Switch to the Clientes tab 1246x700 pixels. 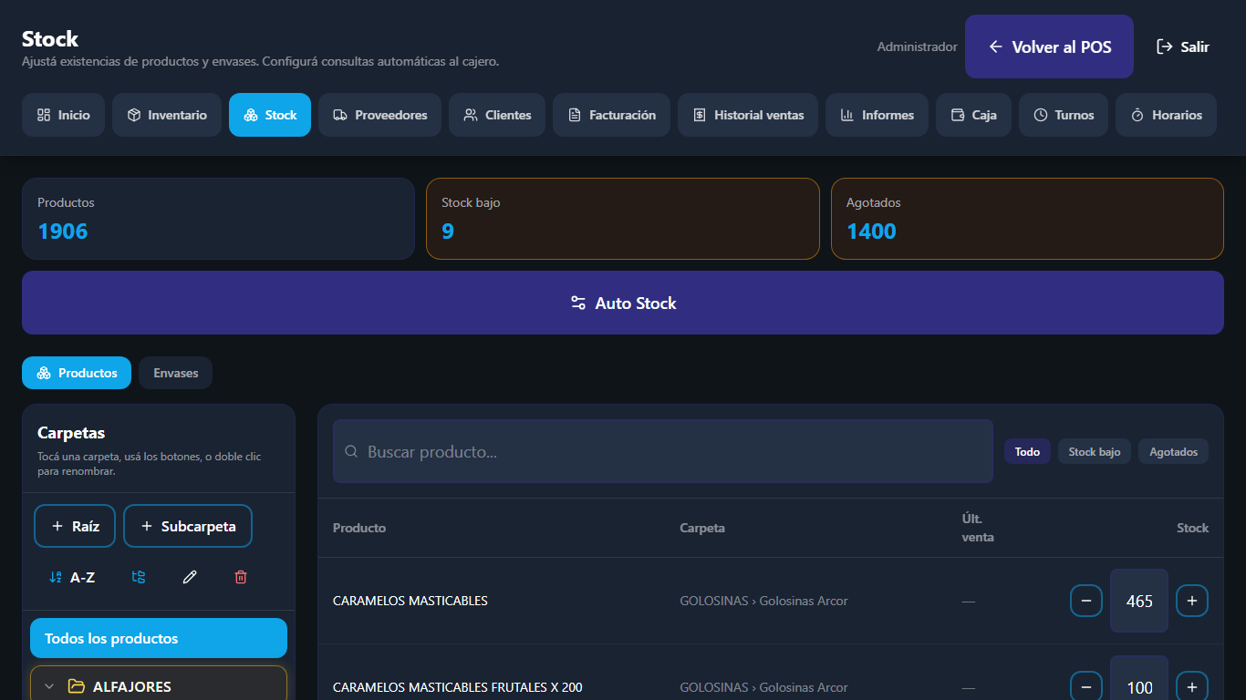click(x=497, y=115)
